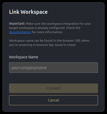Open the documentation link
This screenshot has height=114, width=107.
click(x=20, y=32)
